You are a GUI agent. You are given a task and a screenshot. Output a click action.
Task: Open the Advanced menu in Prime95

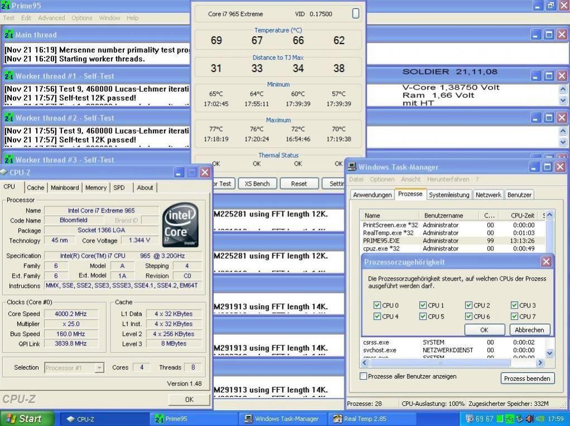point(51,18)
